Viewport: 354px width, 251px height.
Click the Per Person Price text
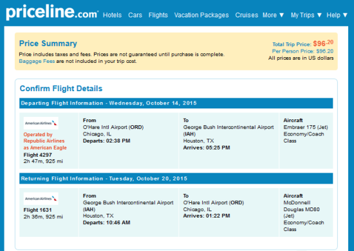(303, 51)
